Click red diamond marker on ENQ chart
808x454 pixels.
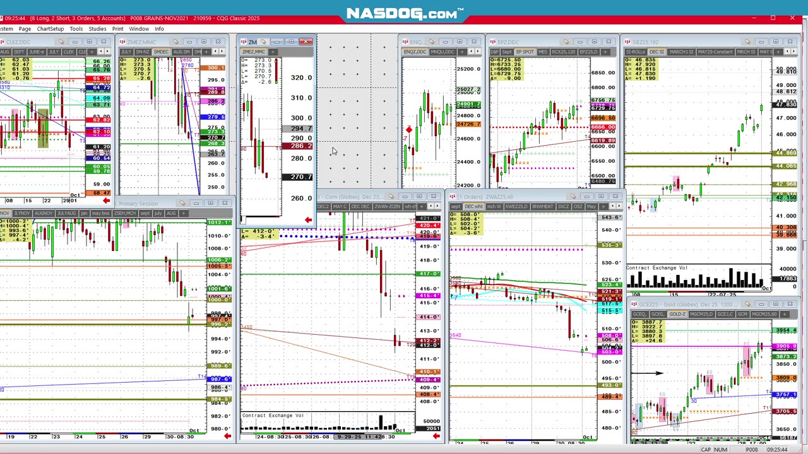tap(409, 130)
